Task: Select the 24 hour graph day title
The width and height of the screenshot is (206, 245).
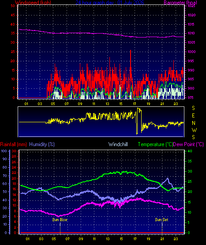Action: tap(110, 3)
